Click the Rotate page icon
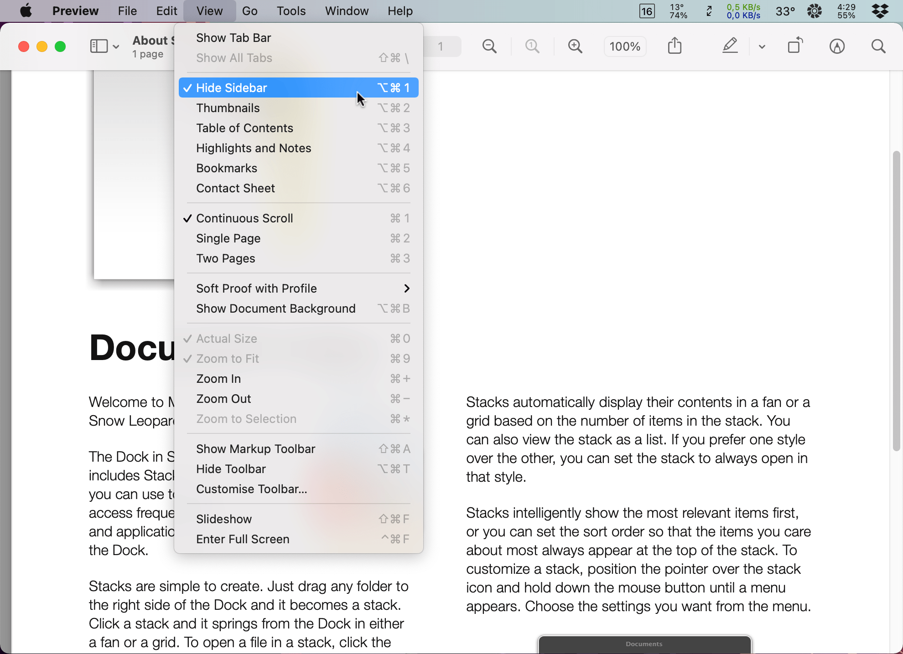The image size is (903, 654). (x=795, y=46)
